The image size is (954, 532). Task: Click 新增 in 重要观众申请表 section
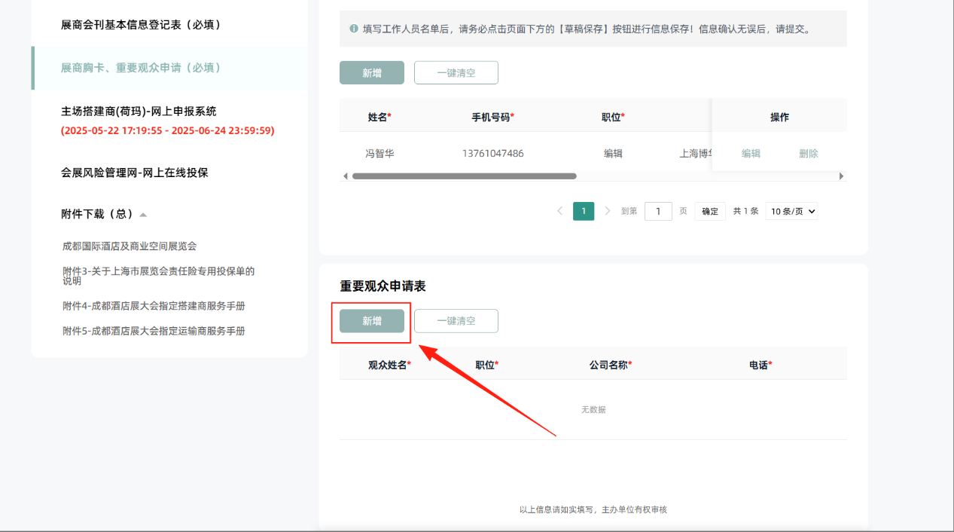point(372,321)
